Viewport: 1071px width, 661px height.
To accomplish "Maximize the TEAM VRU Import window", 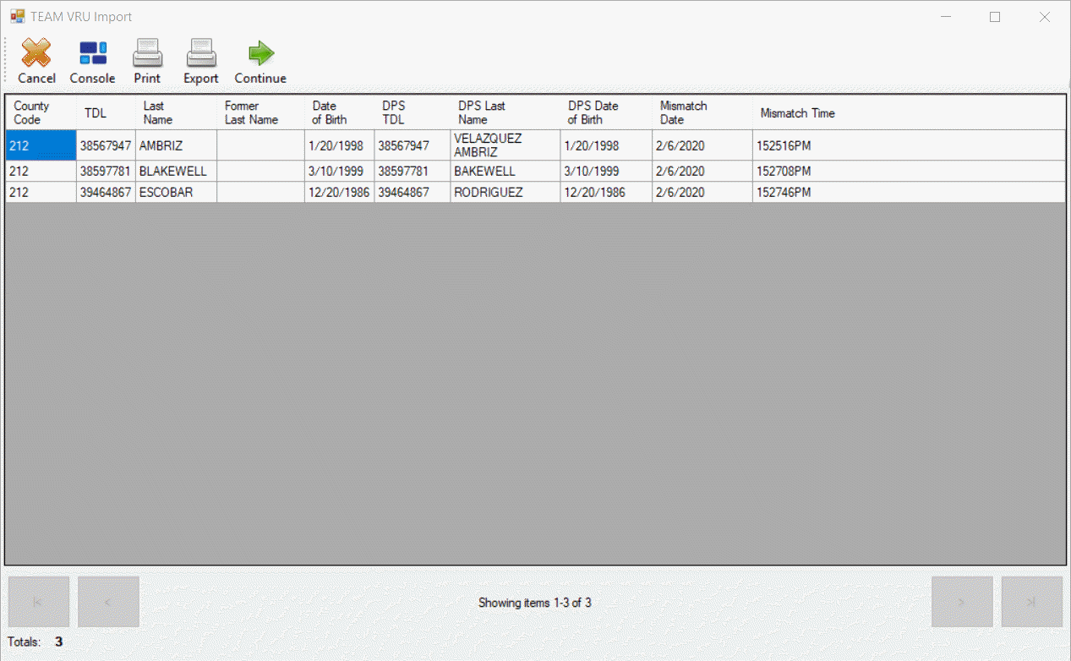I will (x=995, y=17).
